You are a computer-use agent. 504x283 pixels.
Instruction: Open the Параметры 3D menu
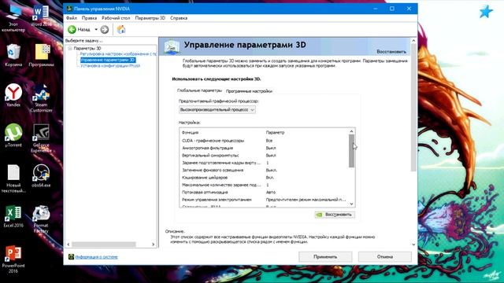tap(150, 18)
